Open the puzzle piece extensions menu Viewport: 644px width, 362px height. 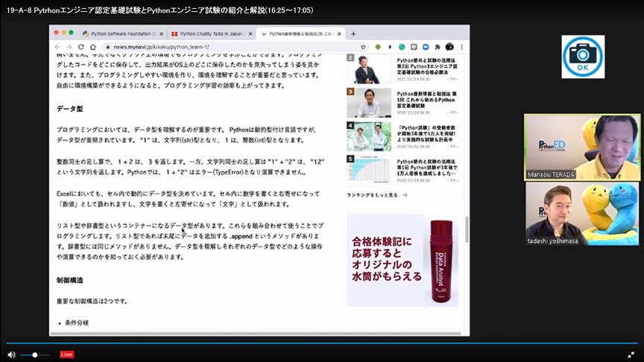click(438, 47)
